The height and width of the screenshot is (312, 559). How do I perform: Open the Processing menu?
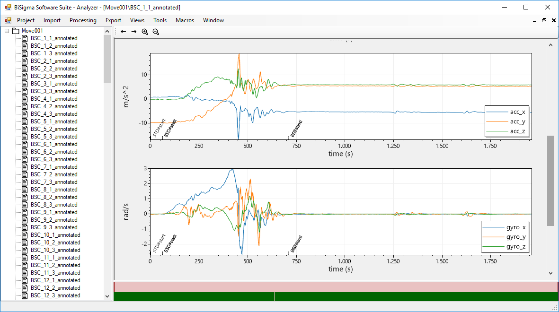83,20
